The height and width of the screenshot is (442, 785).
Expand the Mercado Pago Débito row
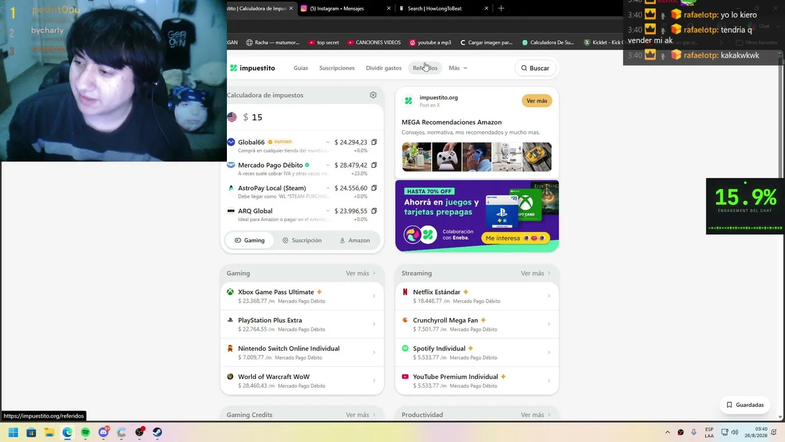[327, 165]
